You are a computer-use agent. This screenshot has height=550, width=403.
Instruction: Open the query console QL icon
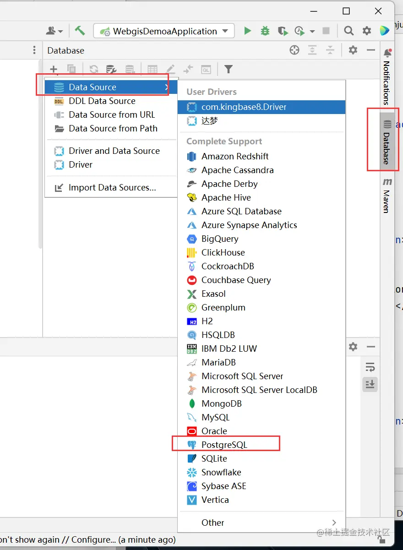tap(206, 69)
